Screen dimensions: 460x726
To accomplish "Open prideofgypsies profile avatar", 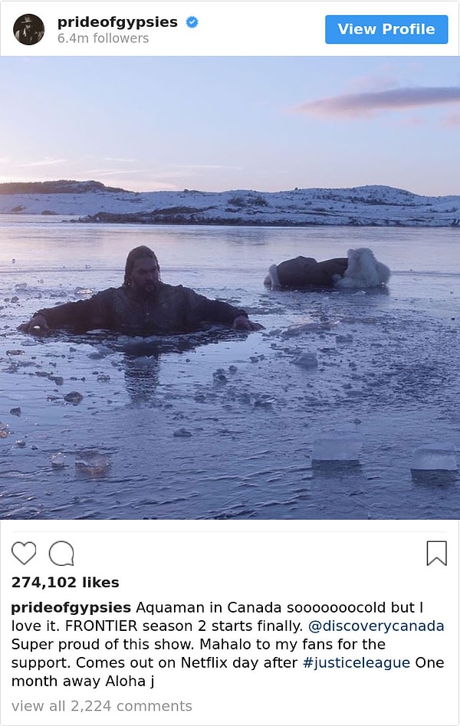I will pyautogui.click(x=28, y=29).
